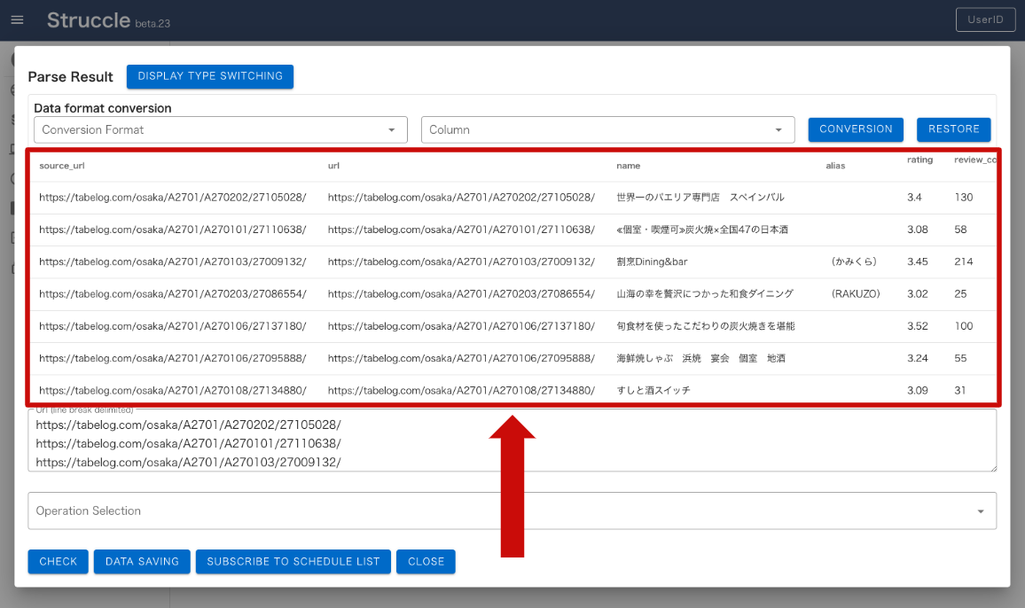Click the CONVERSION button
This screenshot has width=1025, height=608.
tap(855, 129)
